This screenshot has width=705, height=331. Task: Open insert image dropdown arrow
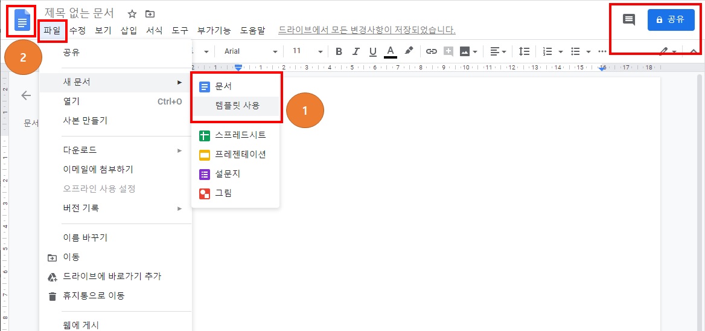coord(475,52)
